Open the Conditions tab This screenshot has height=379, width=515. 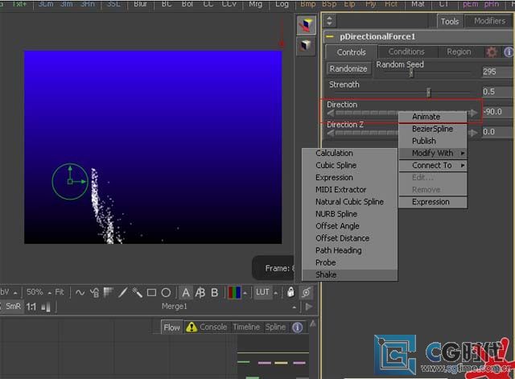tap(406, 51)
